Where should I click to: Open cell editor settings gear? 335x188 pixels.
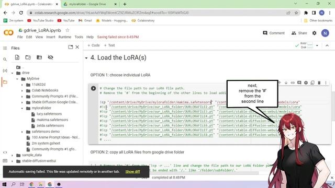(306, 83)
